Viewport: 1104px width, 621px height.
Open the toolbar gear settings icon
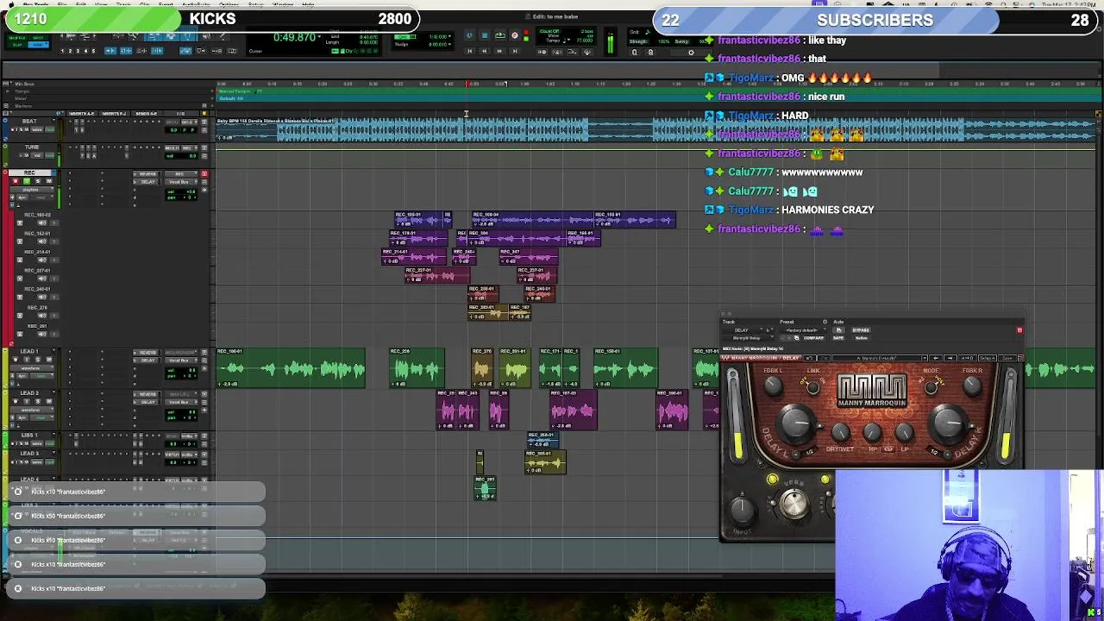point(691,53)
